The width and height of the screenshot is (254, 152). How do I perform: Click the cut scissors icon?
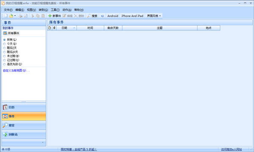(x=33, y=16)
